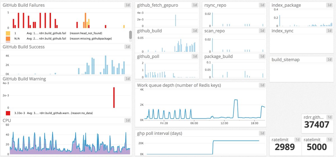Click the GitHub Build Warning title
This screenshot has height=157, width=336.
tap(24, 79)
